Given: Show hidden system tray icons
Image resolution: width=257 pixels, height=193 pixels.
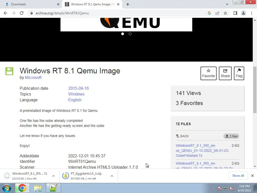Looking at the screenshot, I should pos(213,188).
